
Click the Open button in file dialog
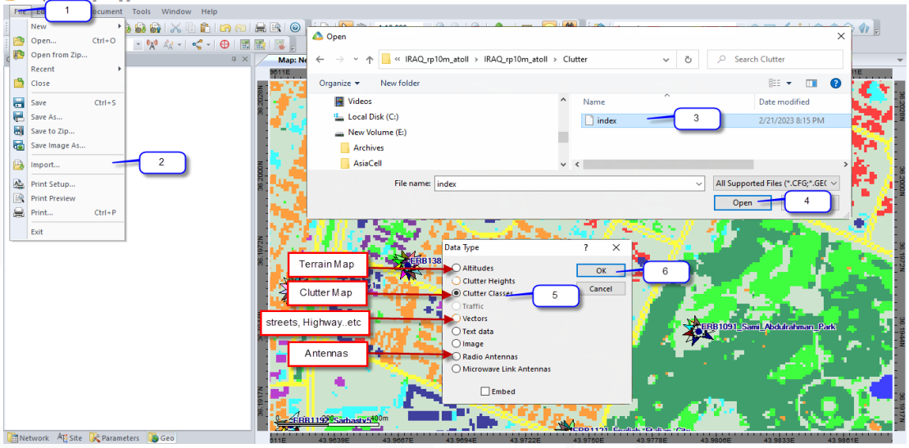[x=742, y=202]
